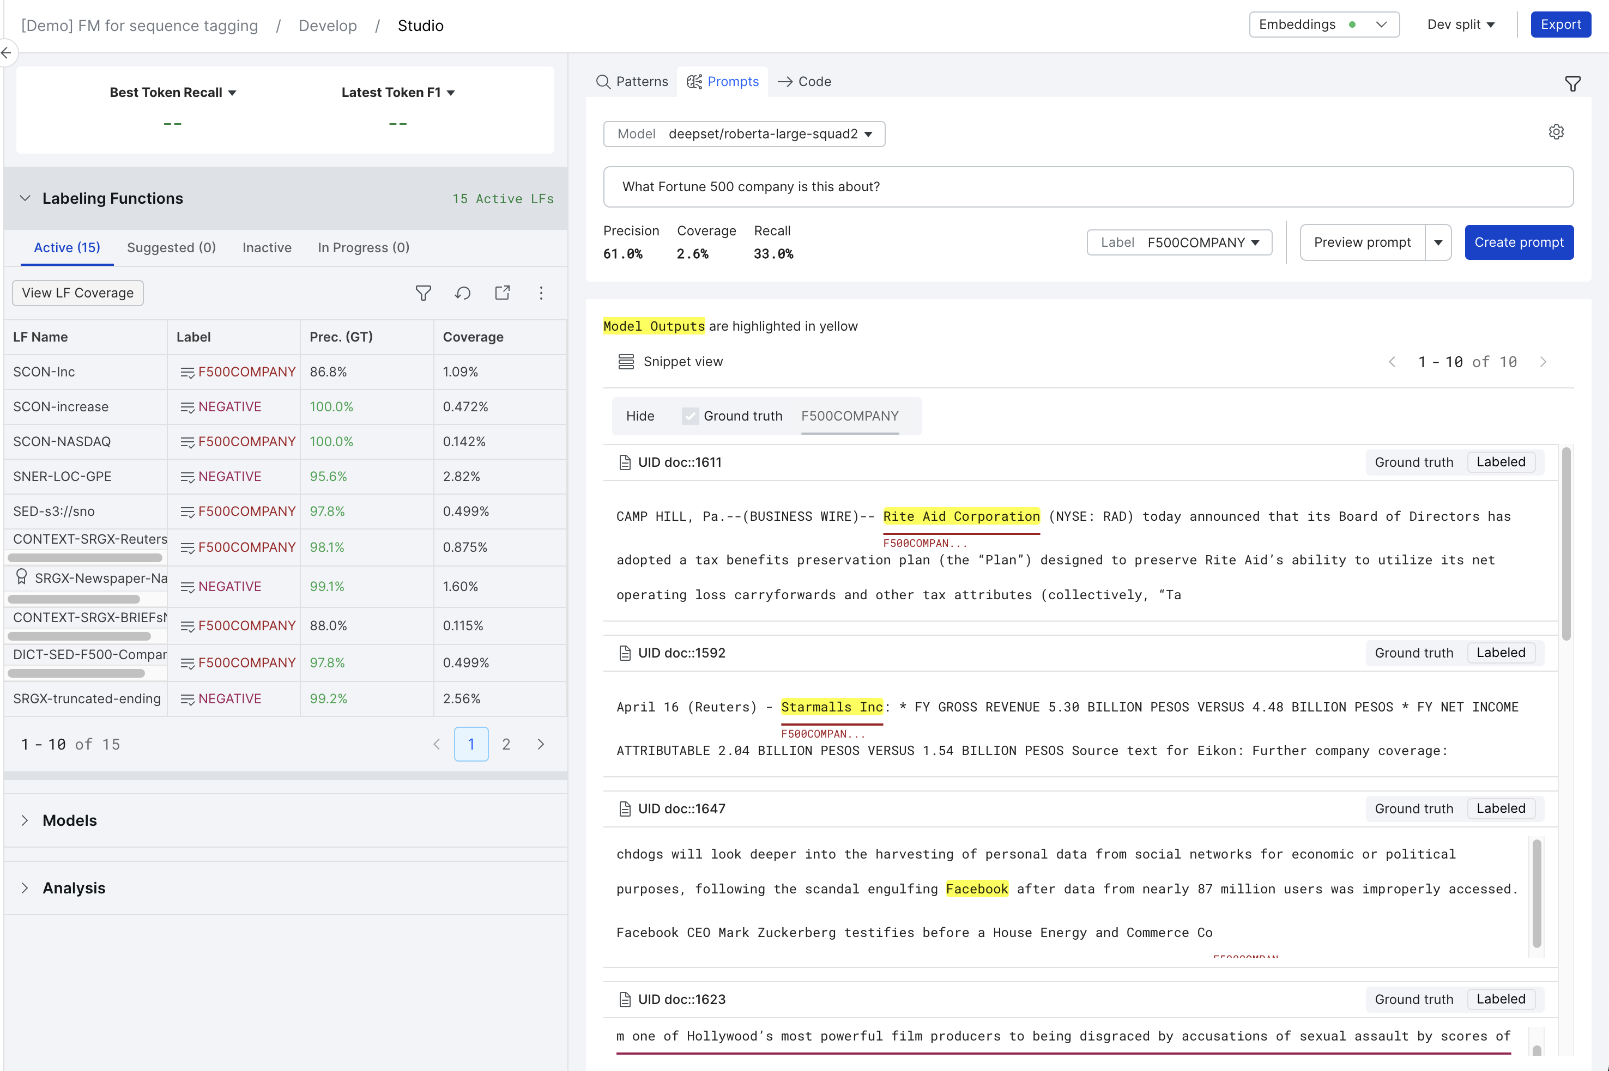
Task: Expand the Analysis section
Action: click(25, 888)
